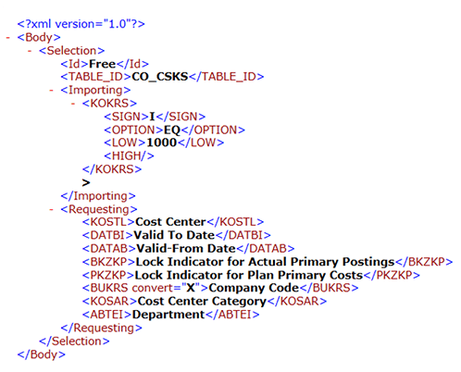Click the empty HIGH tag
The image size is (461, 372).
point(129,156)
